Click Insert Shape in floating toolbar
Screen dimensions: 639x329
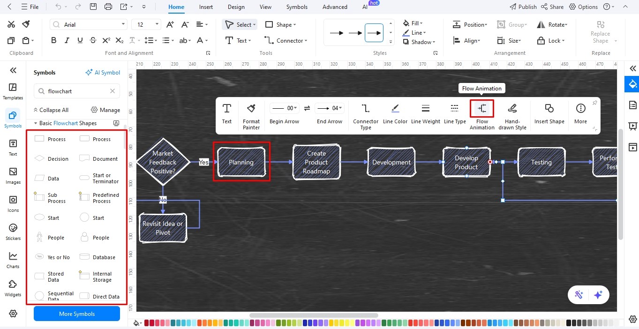pyautogui.click(x=549, y=114)
